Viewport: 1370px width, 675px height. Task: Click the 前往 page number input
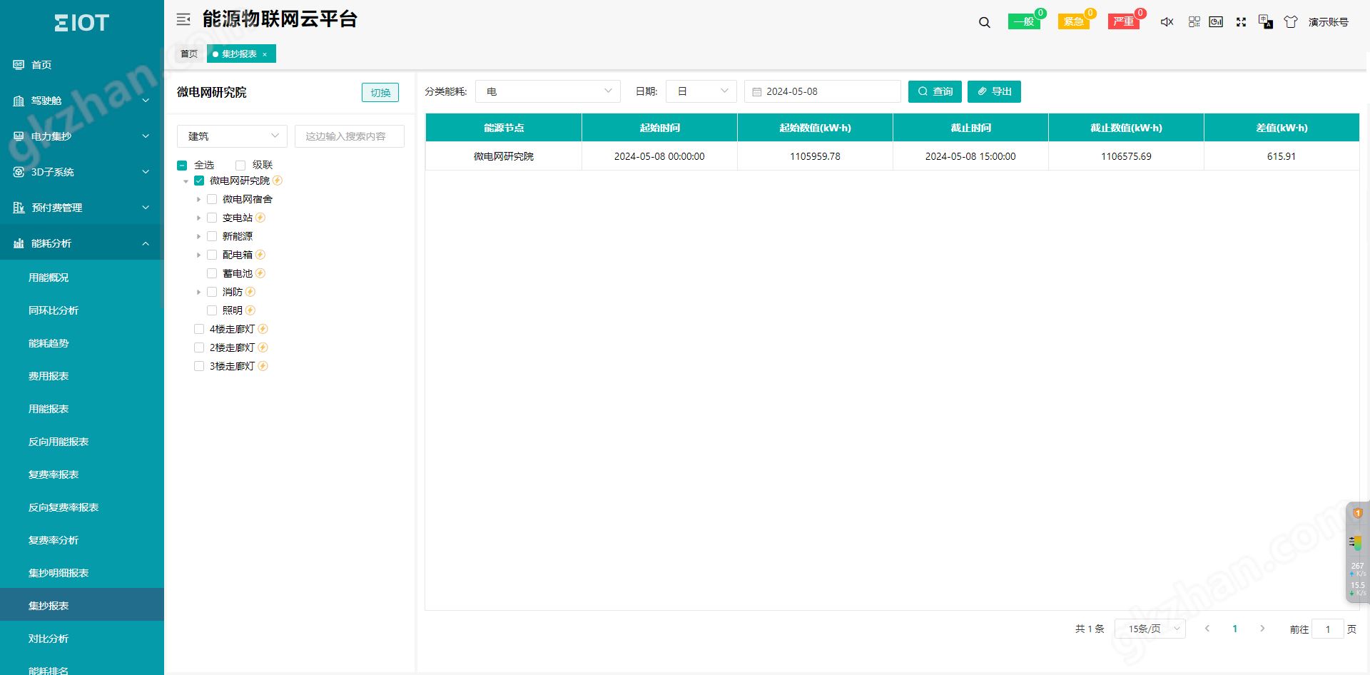point(1328,629)
